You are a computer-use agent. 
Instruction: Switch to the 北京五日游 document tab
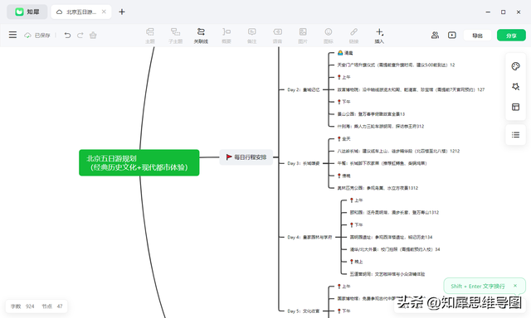81,12
